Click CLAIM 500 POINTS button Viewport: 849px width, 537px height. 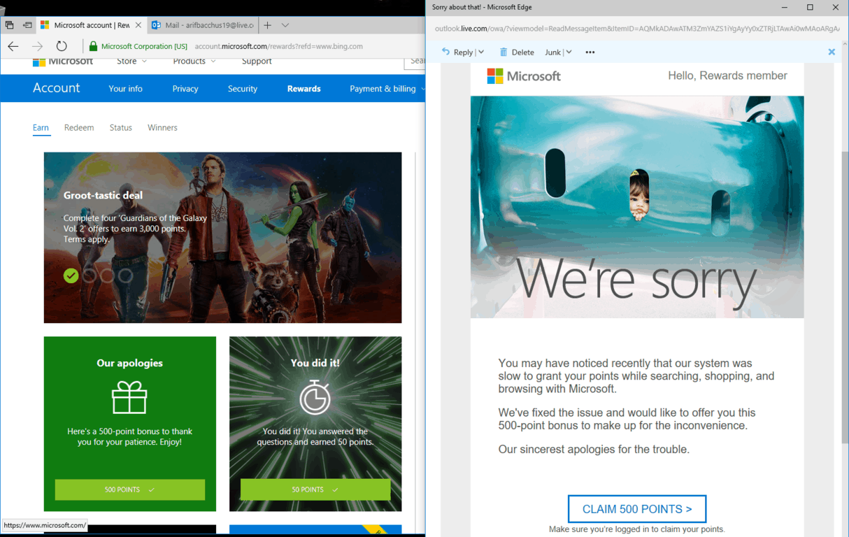(637, 509)
